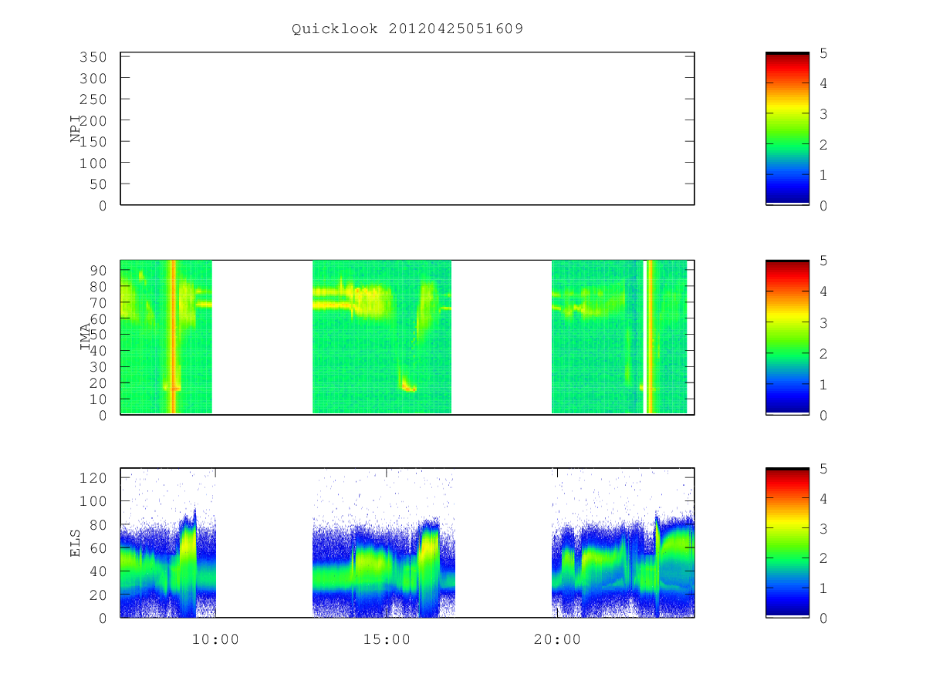Screen dimensions: 926x694
Task: Click the NPI panel color bar
Action: [x=787, y=129]
